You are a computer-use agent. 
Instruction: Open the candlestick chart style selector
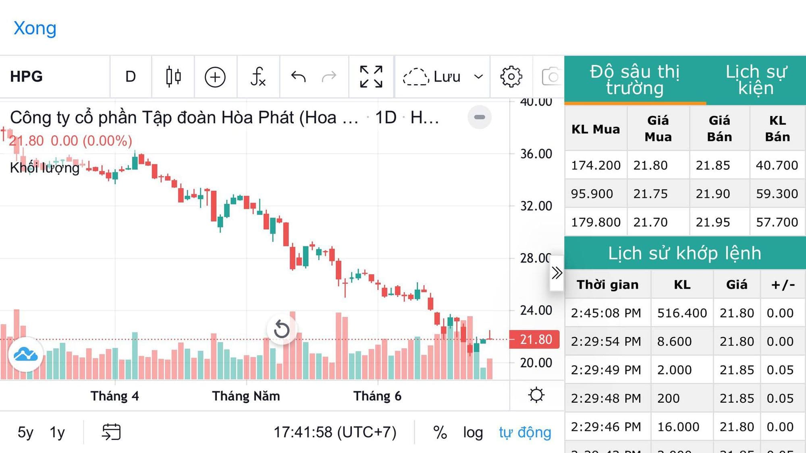[x=173, y=77]
